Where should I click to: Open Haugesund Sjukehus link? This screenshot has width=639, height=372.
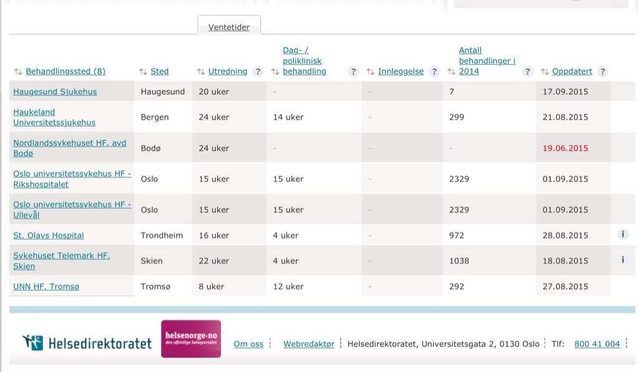[x=55, y=92]
